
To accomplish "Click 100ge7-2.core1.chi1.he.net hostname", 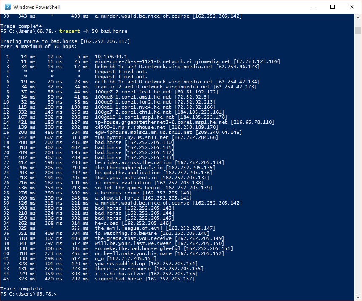I will pyautogui.click(x=133, y=112).
